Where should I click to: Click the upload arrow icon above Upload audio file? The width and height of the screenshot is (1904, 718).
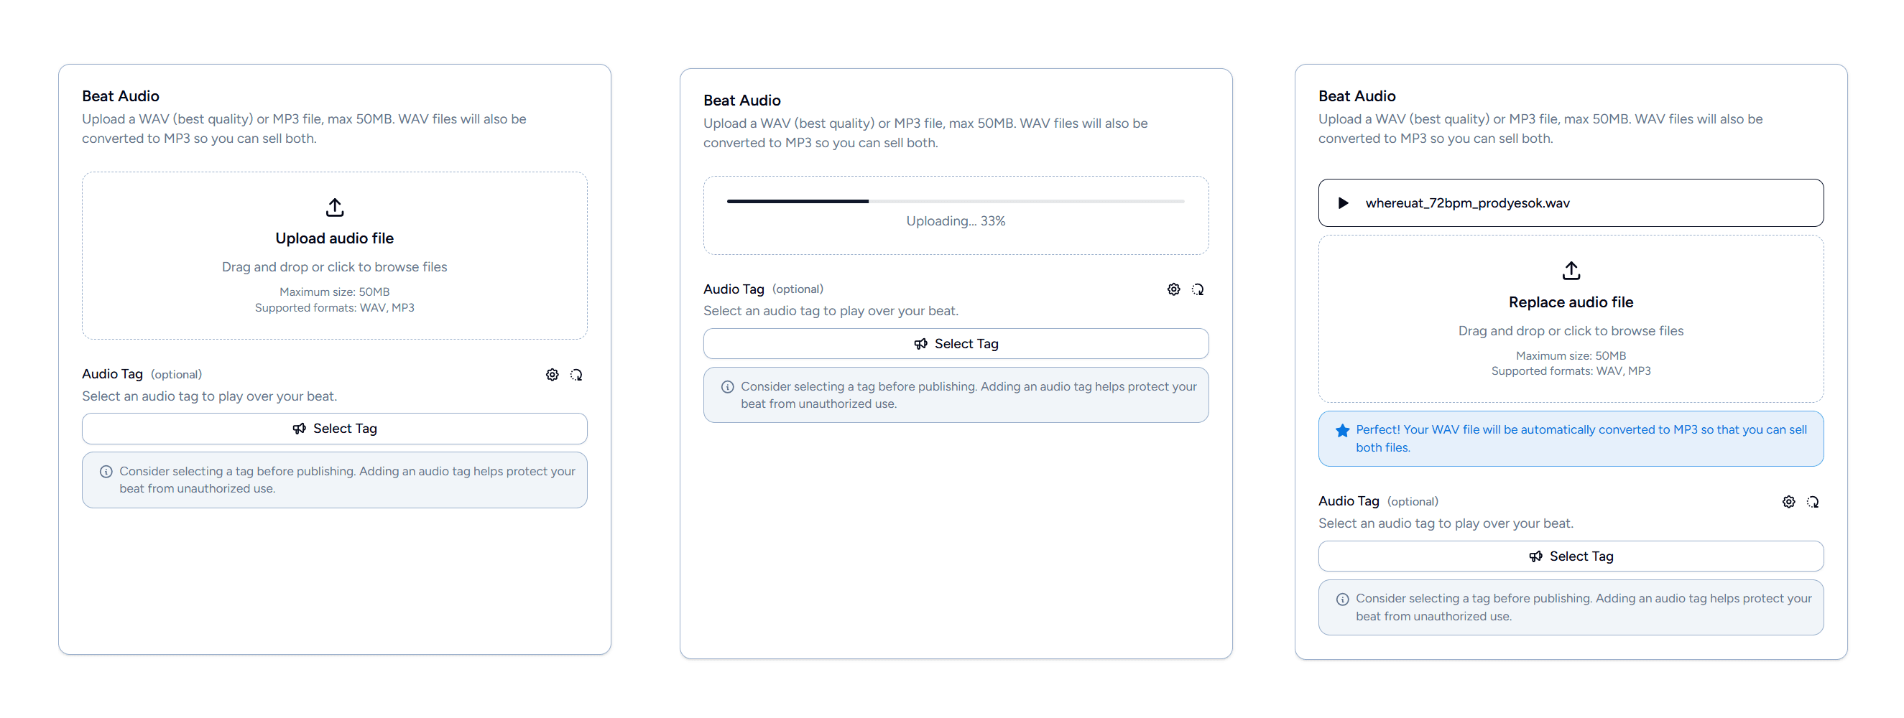pos(334,208)
